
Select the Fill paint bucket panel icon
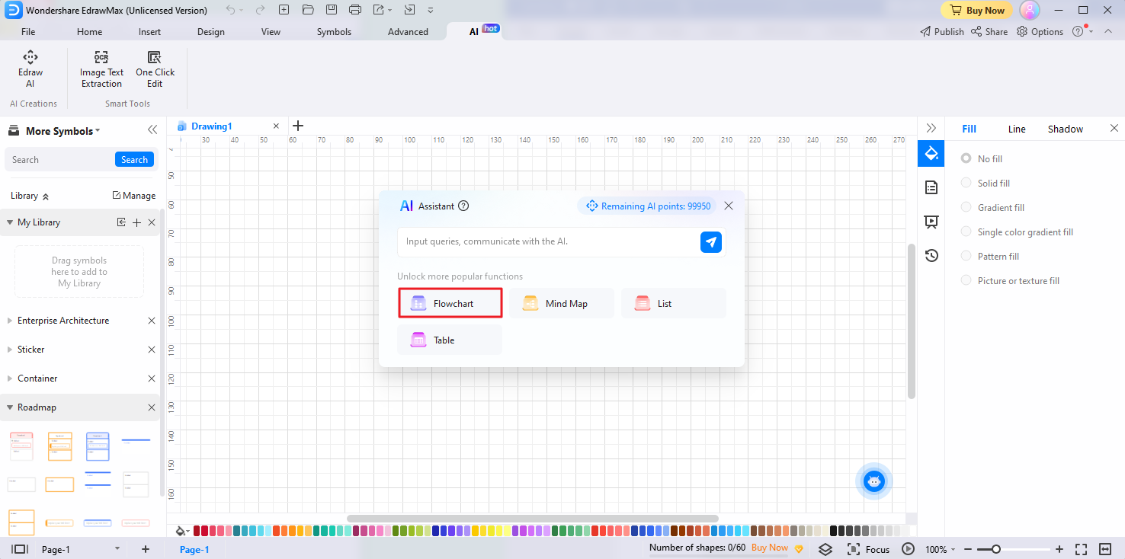click(931, 153)
